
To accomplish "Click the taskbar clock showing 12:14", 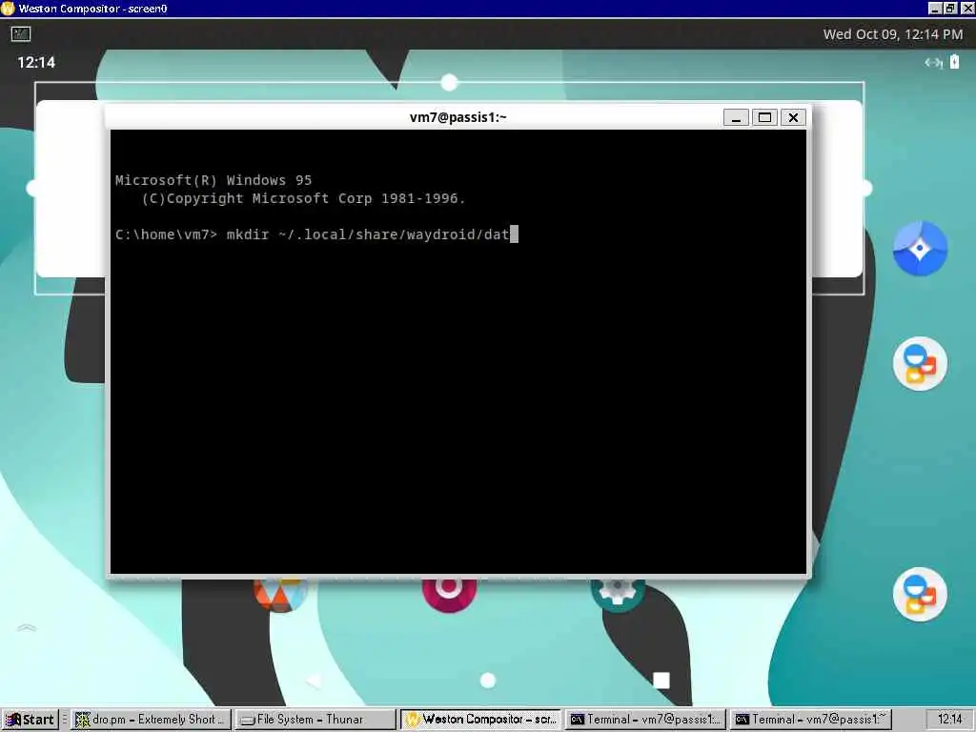I will pyautogui.click(x=950, y=719).
